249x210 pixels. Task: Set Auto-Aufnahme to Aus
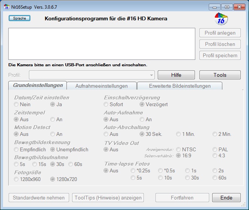tap(111, 119)
